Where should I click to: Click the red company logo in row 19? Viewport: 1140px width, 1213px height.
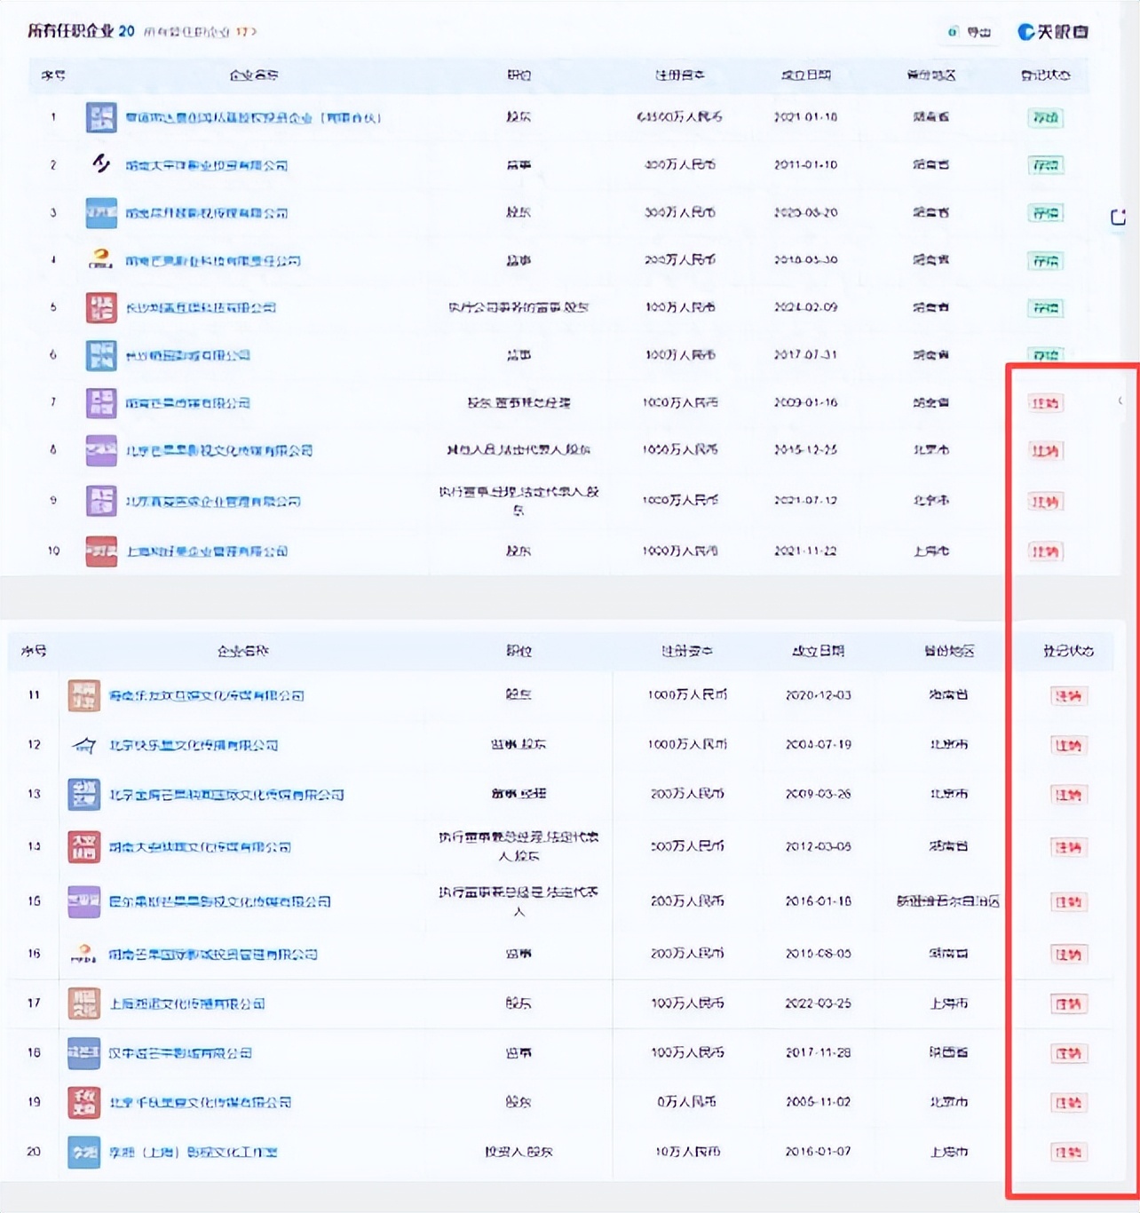(x=84, y=1102)
